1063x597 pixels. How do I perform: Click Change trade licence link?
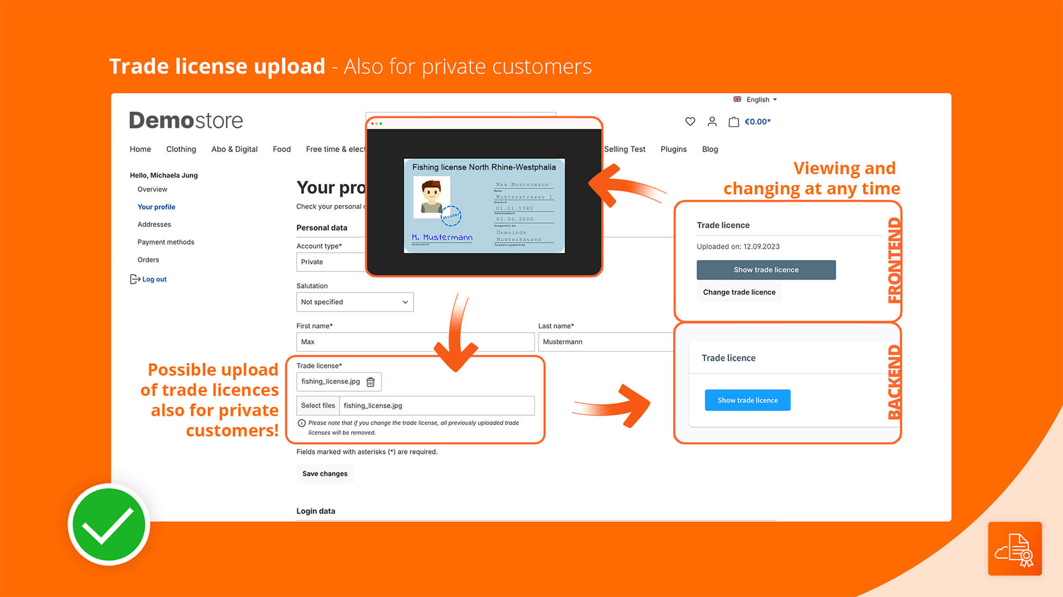click(x=740, y=292)
